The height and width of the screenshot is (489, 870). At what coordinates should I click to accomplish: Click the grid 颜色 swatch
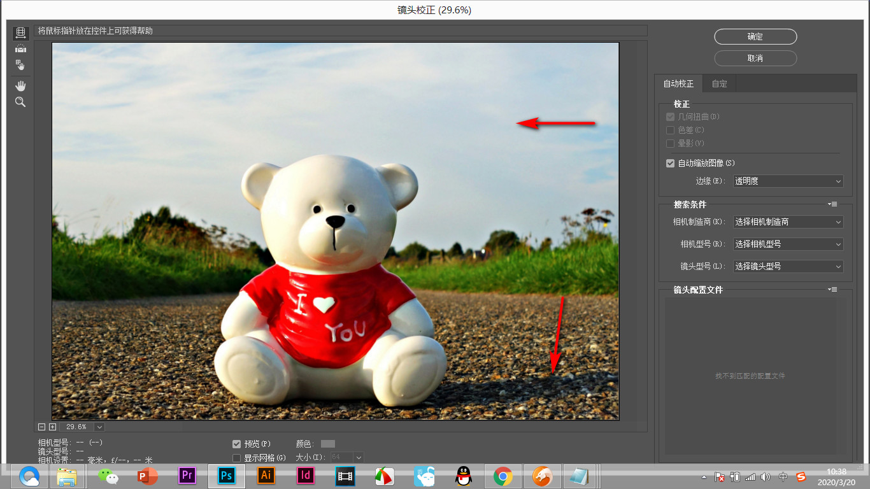[327, 444]
